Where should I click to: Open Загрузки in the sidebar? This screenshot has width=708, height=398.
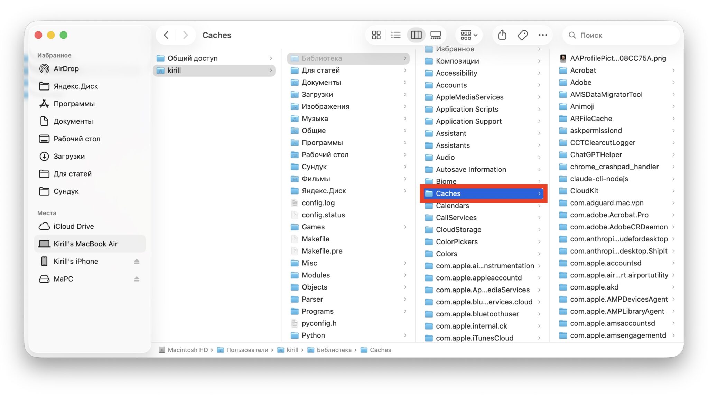point(90,156)
